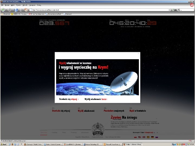Image resolution: width=195 pixels, height=146 pixels.
Task: Select the Polish flag language
Action: coord(135,137)
